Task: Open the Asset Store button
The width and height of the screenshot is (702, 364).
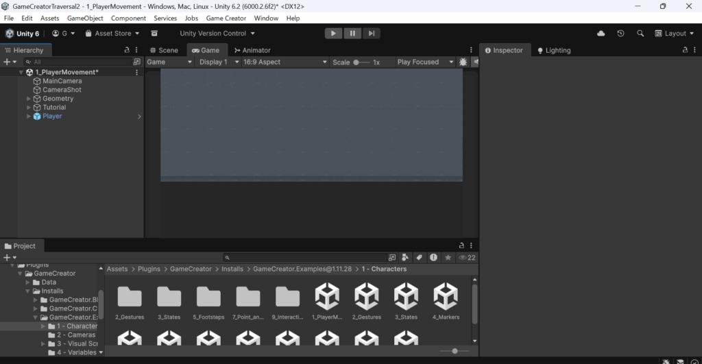Action: pyautogui.click(x=112, y=33)
